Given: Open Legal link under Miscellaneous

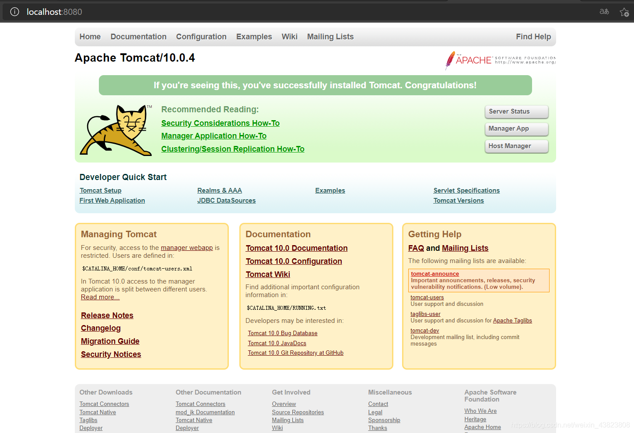Looking at the screenshot, I should (375, 412).
